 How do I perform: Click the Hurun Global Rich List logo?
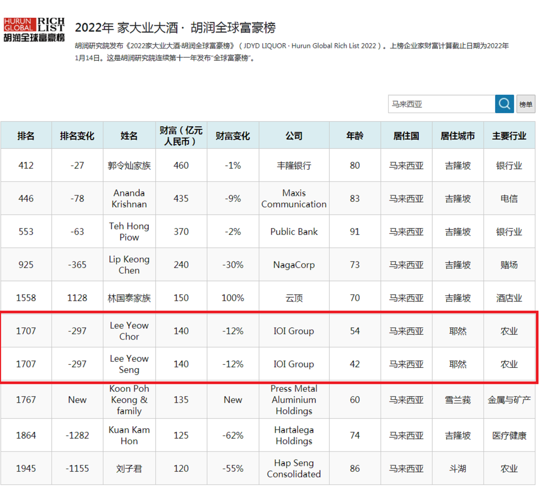click(x=35, y=28)
